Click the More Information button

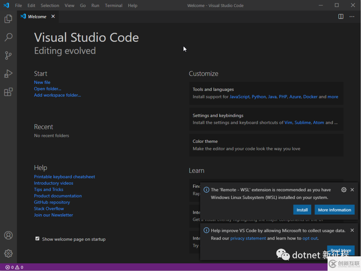tap(334, 210)
